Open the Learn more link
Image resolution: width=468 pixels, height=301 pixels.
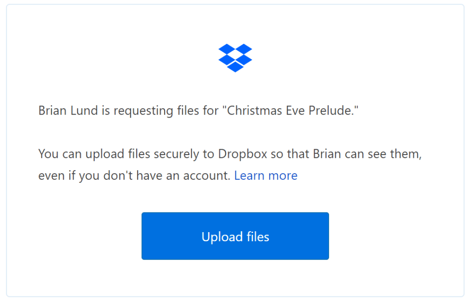pyautogui.click(x=266, y=176)
